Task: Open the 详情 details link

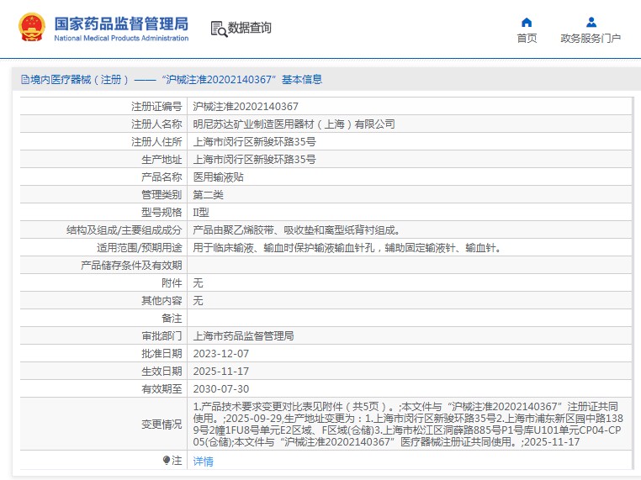Action: (204, 462)
